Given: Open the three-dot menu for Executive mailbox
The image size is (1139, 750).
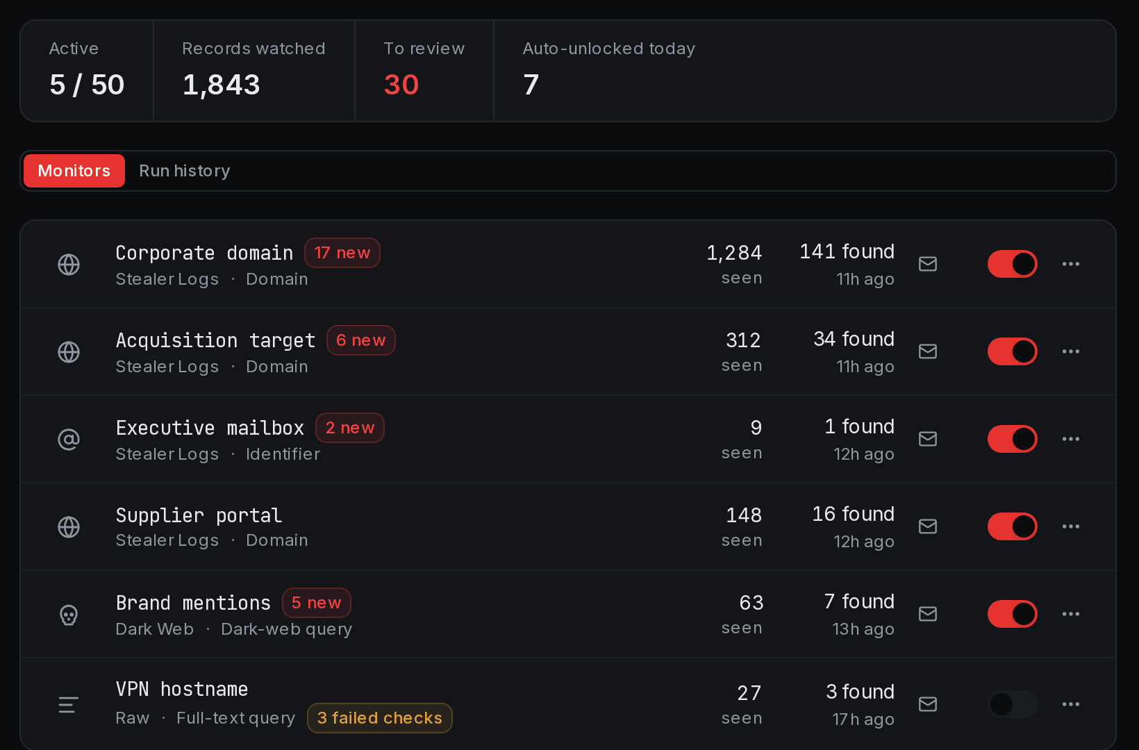Looking at the screenshot, I should pyautogui.click(x=1071, y=439).
